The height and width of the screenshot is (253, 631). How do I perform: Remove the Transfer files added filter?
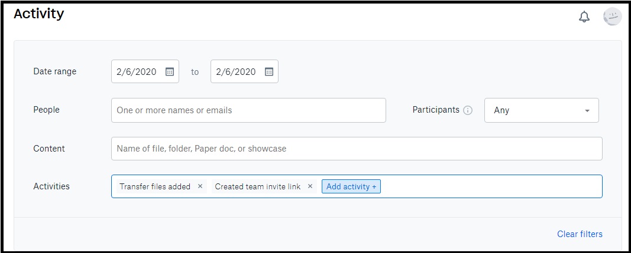click(x=200, y=186)
